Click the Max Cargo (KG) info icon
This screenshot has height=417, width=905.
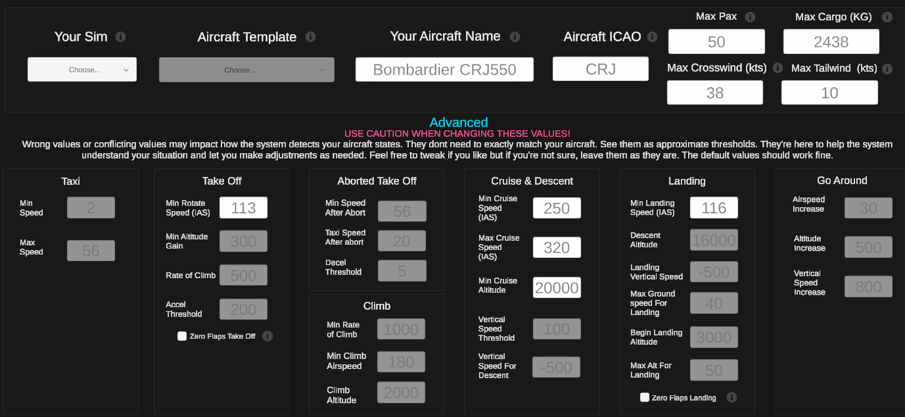point(887,17)
